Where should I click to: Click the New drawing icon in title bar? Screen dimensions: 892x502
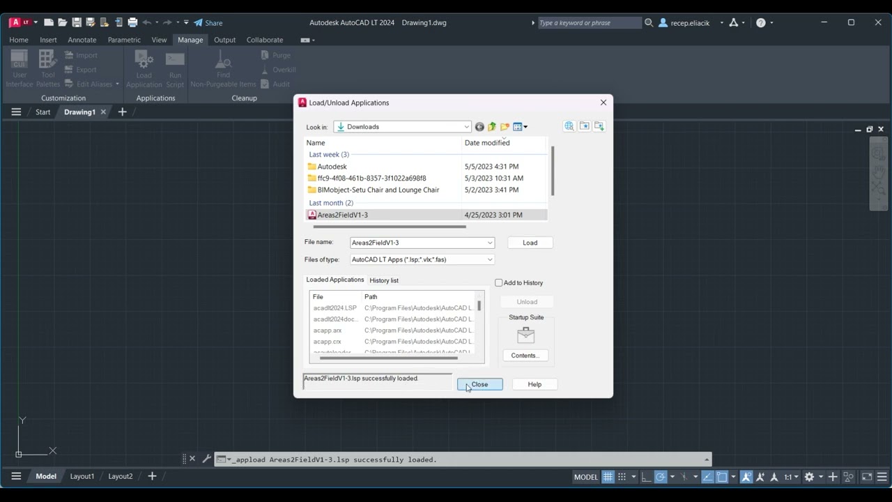(x=48, y=22)
